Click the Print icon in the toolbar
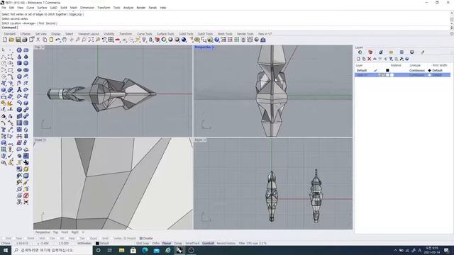This screenshot has width=454, height=255. click(x=25, y=40)
